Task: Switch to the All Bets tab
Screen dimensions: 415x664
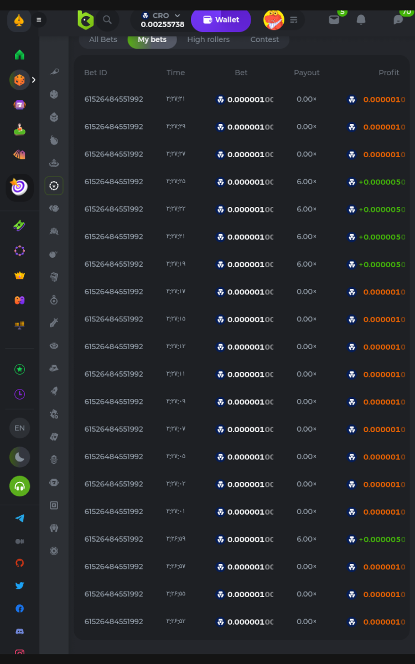Action: pyautogui.click(x=103, y=40)
